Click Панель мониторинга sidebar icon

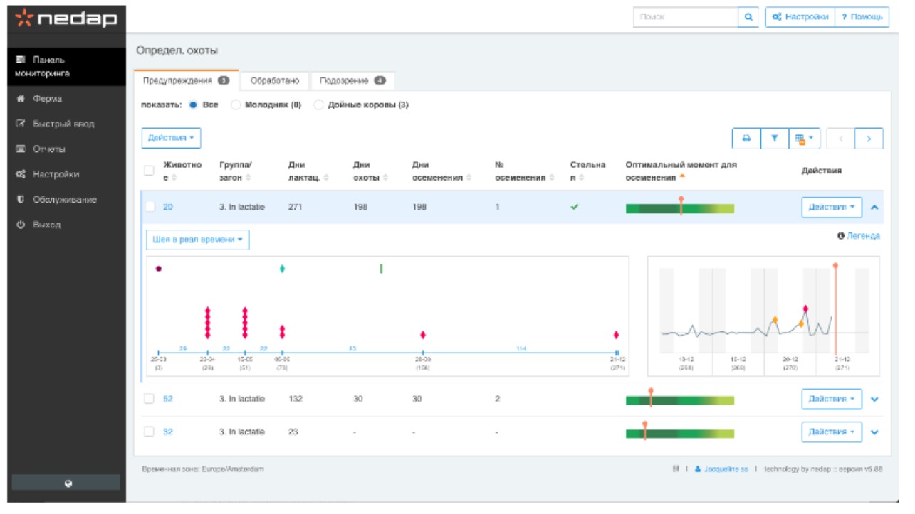(21, 60)
